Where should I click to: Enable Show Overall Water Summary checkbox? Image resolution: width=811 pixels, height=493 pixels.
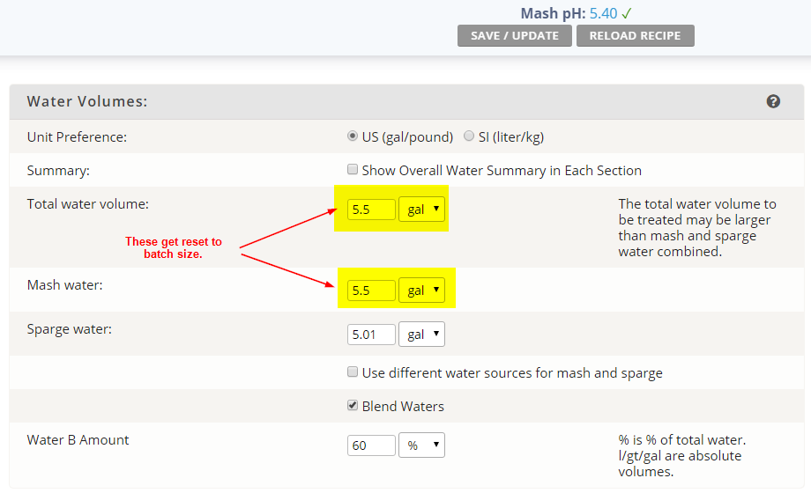[353, 170]
